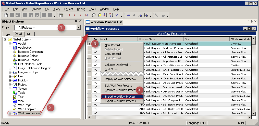This screenshot has height=126, width=259.
Task: Click the Auto Persist column header
Action: pyautogui.click(x=115, y=39)
